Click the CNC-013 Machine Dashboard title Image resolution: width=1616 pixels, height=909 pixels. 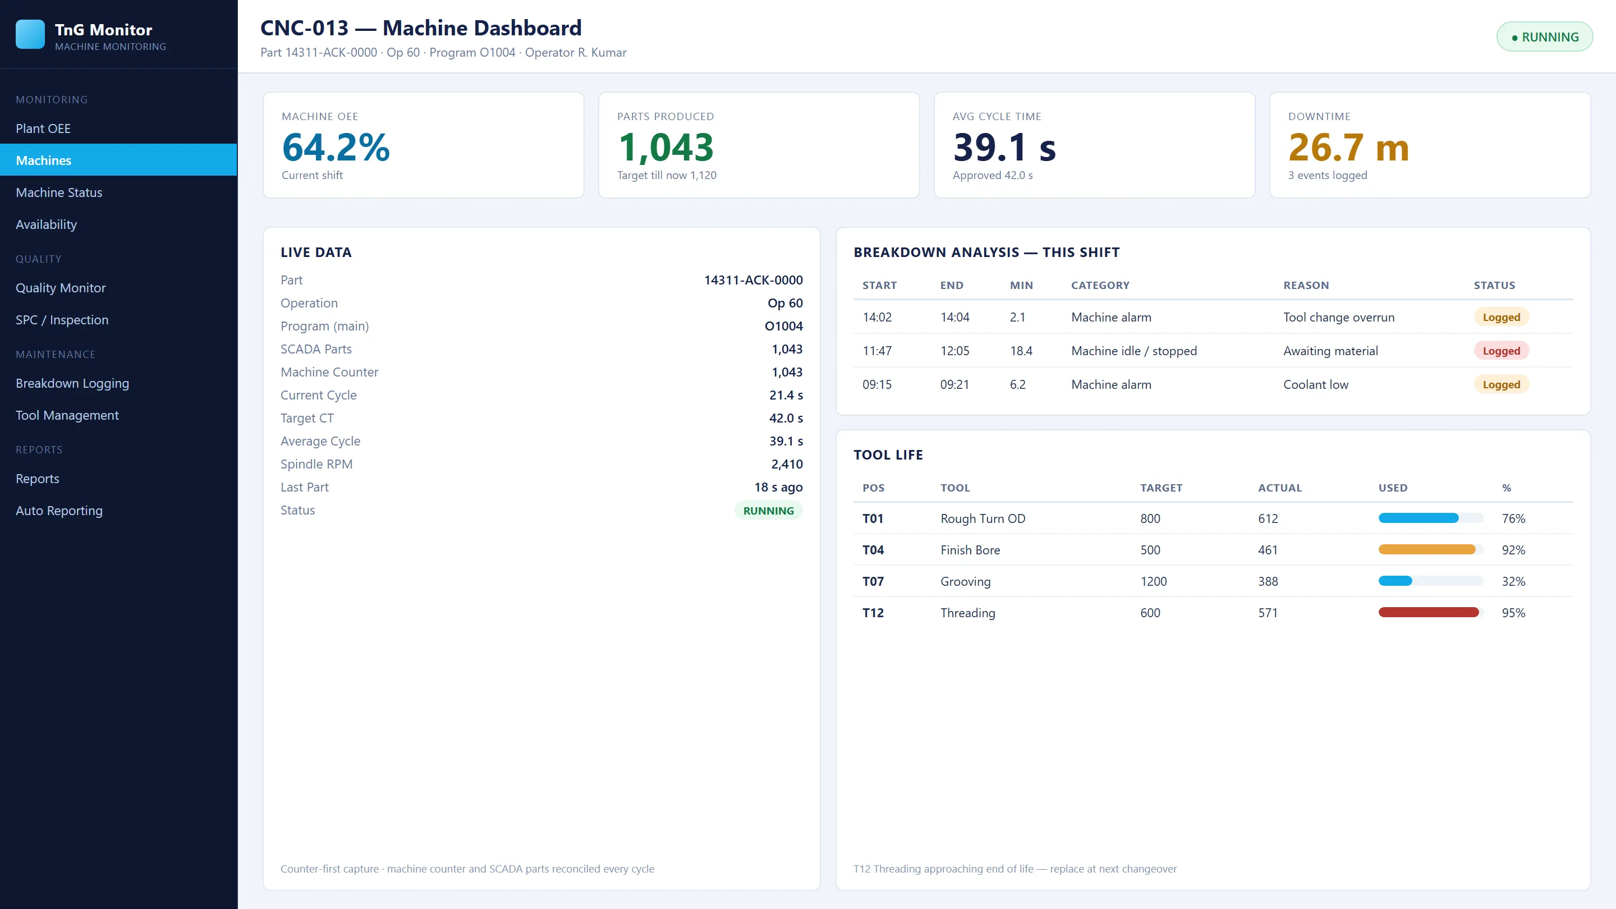tap(421, 27)
